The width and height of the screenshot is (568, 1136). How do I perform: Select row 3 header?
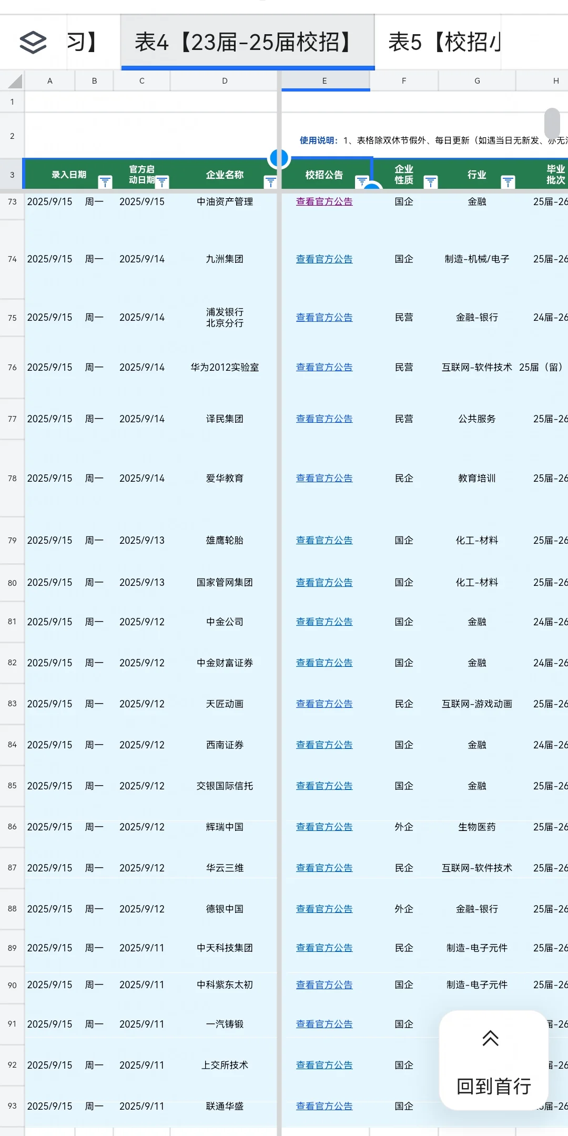(x=12, y=175)
